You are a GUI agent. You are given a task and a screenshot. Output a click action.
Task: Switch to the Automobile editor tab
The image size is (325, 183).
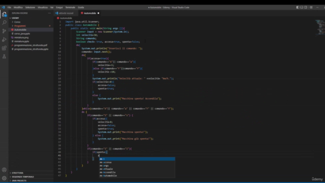pos(90,13)
